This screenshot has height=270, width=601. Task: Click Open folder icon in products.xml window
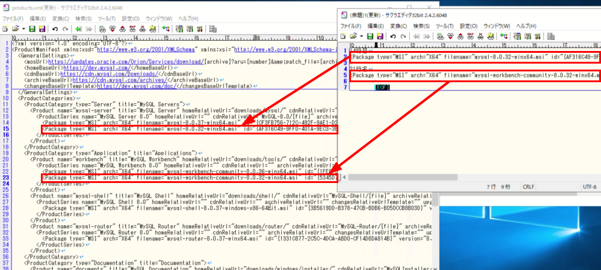click(16, 28)
